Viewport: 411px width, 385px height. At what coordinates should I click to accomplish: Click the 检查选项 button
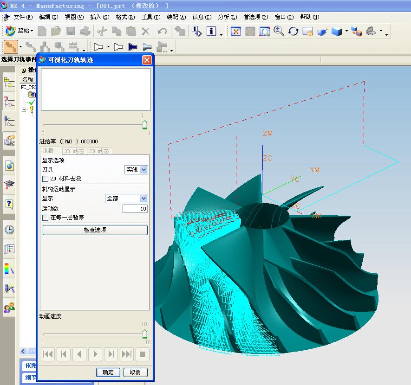pos(95,230)
